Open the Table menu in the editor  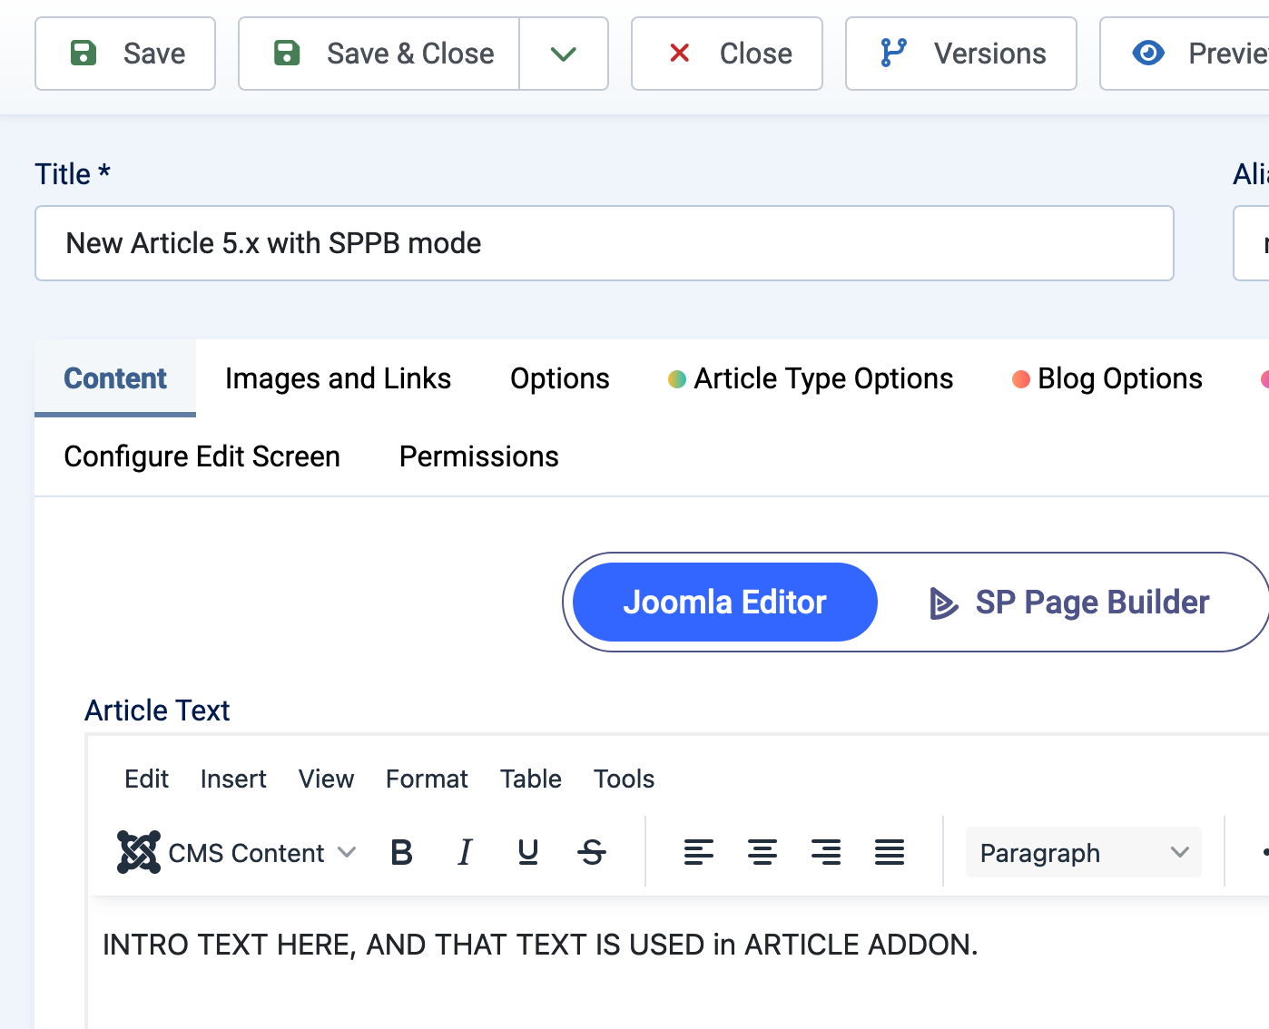click(530, 779)
